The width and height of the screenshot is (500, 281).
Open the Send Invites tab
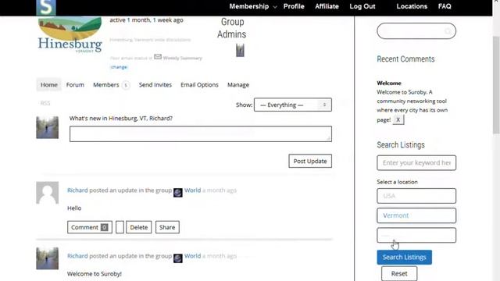(155, 85)
